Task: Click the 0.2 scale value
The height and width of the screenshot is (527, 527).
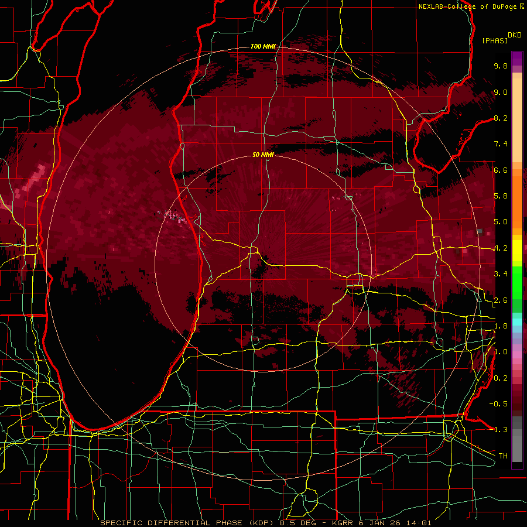Action: coord(501,378)
